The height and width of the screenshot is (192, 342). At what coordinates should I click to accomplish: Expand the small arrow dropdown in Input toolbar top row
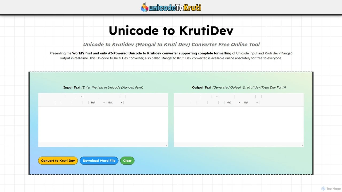click(x=81, y=97)
